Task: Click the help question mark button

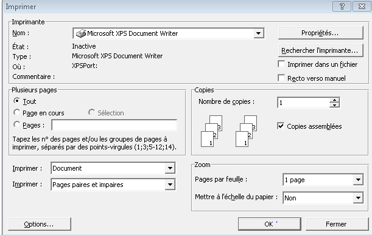Action: (342, 7)
